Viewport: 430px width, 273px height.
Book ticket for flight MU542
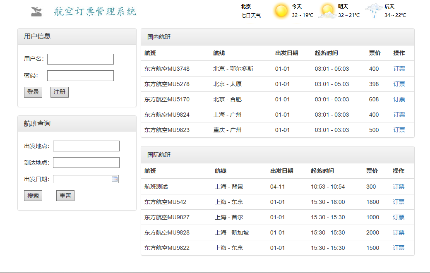(399, 202)
